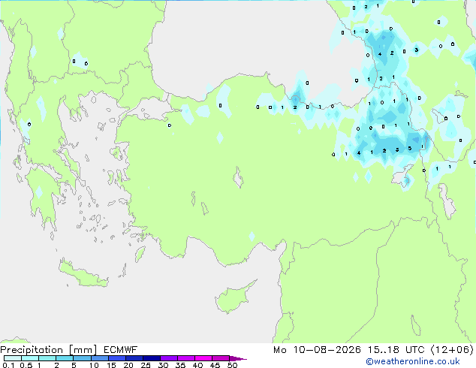Viewport: 476px width, 368px height.
Task: Click the '[mm]' unit label
Action: click(83, 350)
